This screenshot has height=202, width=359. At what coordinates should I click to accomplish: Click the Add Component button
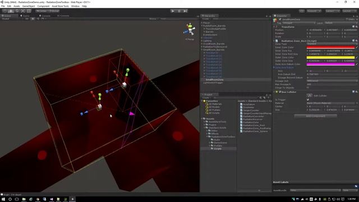315,116
